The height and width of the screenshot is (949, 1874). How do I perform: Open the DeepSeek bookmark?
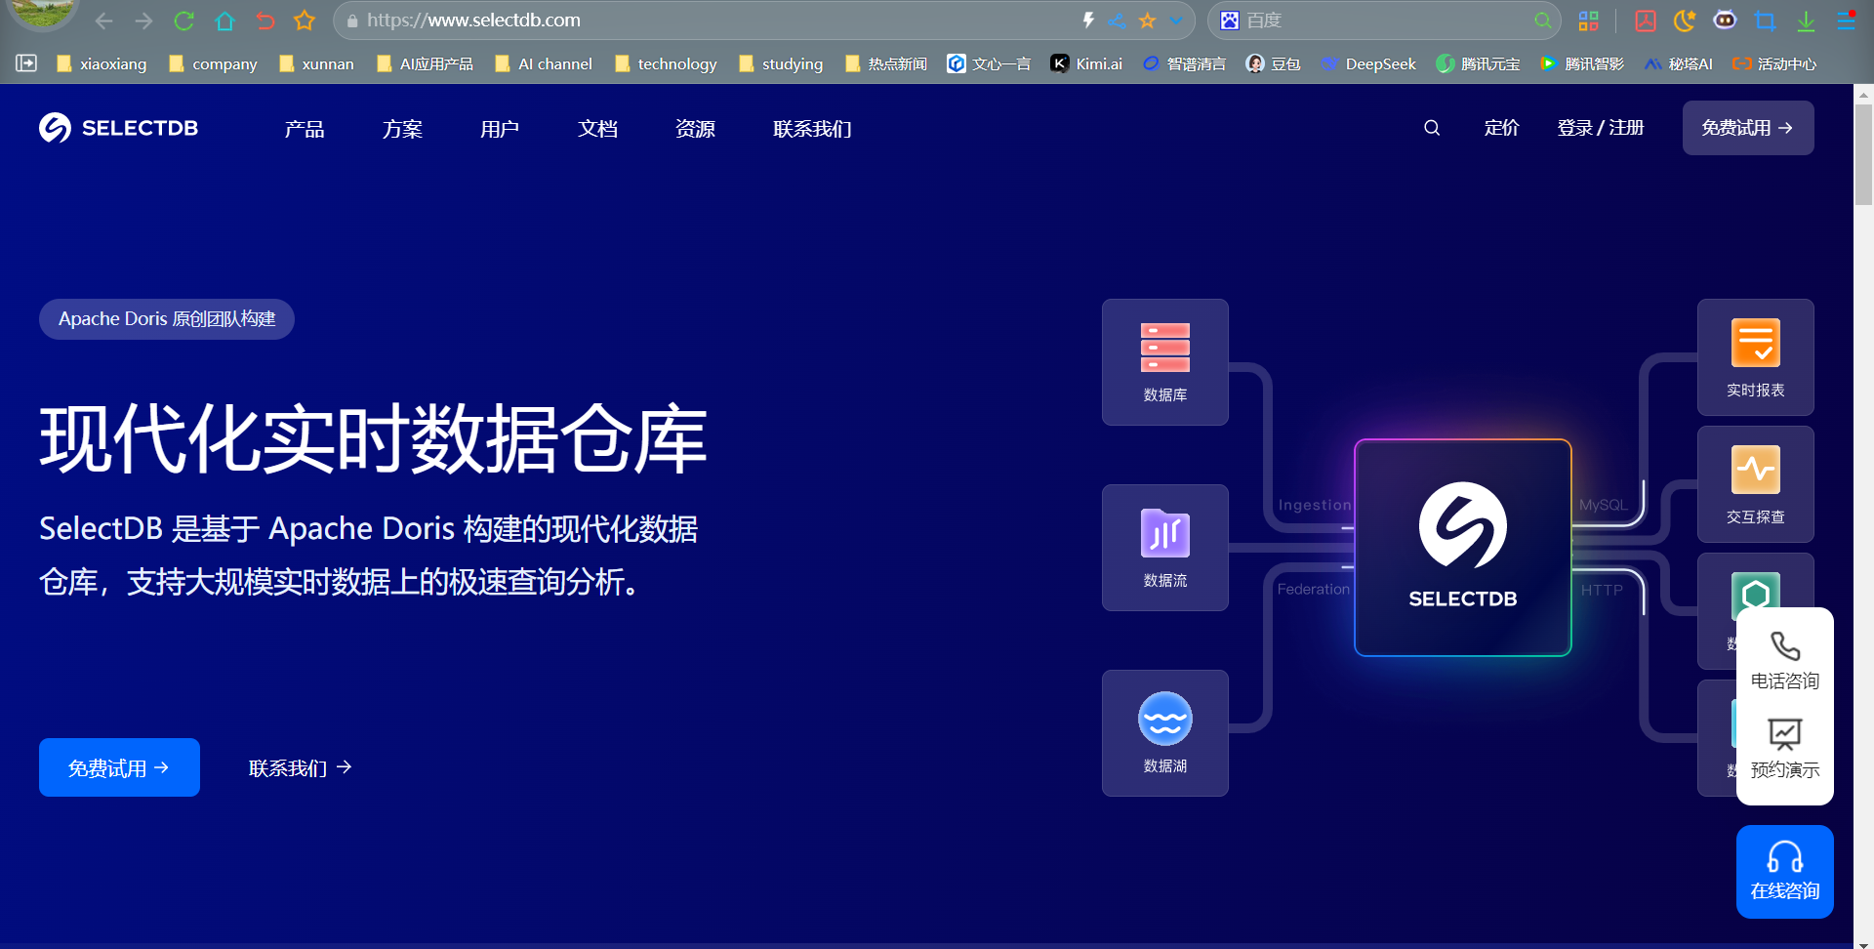tap(1368, 63)
